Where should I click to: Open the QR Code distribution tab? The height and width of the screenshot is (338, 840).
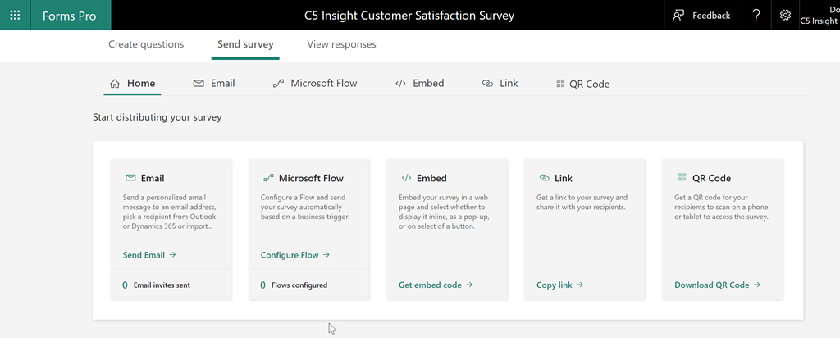point(582,84)
